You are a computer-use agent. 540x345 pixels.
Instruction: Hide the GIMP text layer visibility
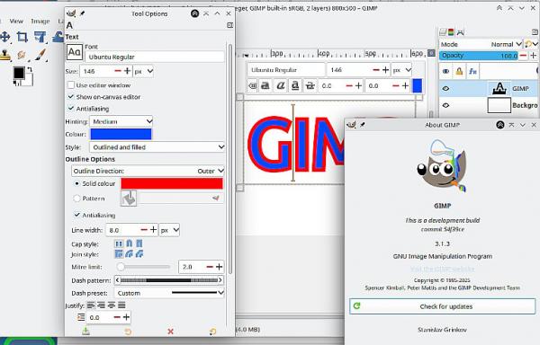(x=445, y=89)
